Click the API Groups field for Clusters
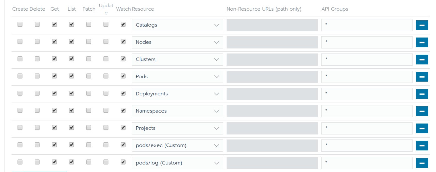This screenshot has width=436, height=172. (367, 59)
